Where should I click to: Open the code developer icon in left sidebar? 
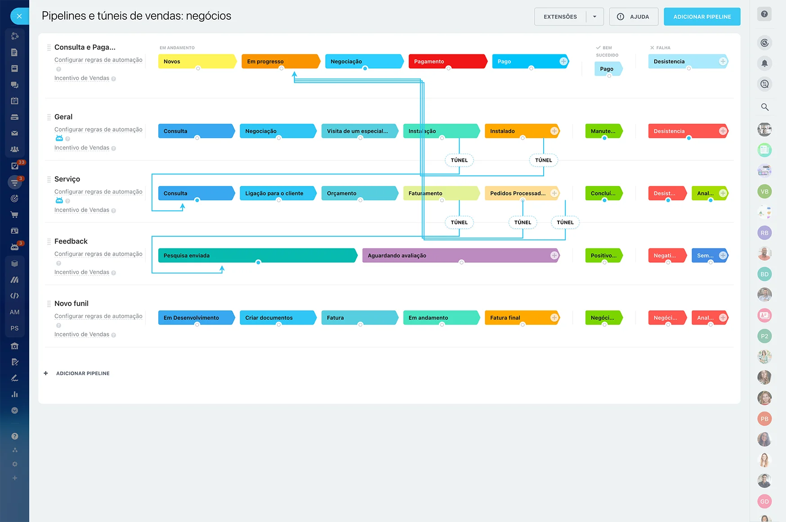14,296
